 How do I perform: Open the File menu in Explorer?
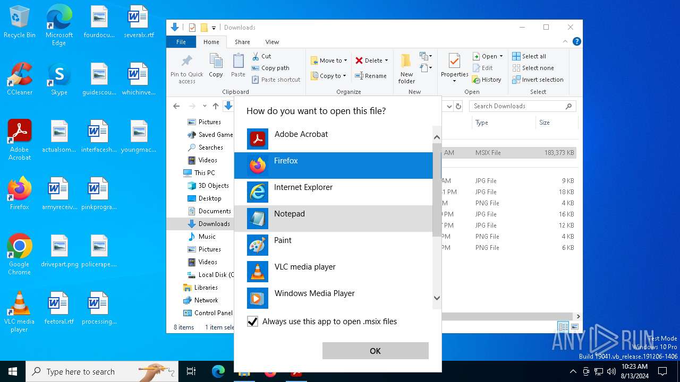[x=181, y=42]
